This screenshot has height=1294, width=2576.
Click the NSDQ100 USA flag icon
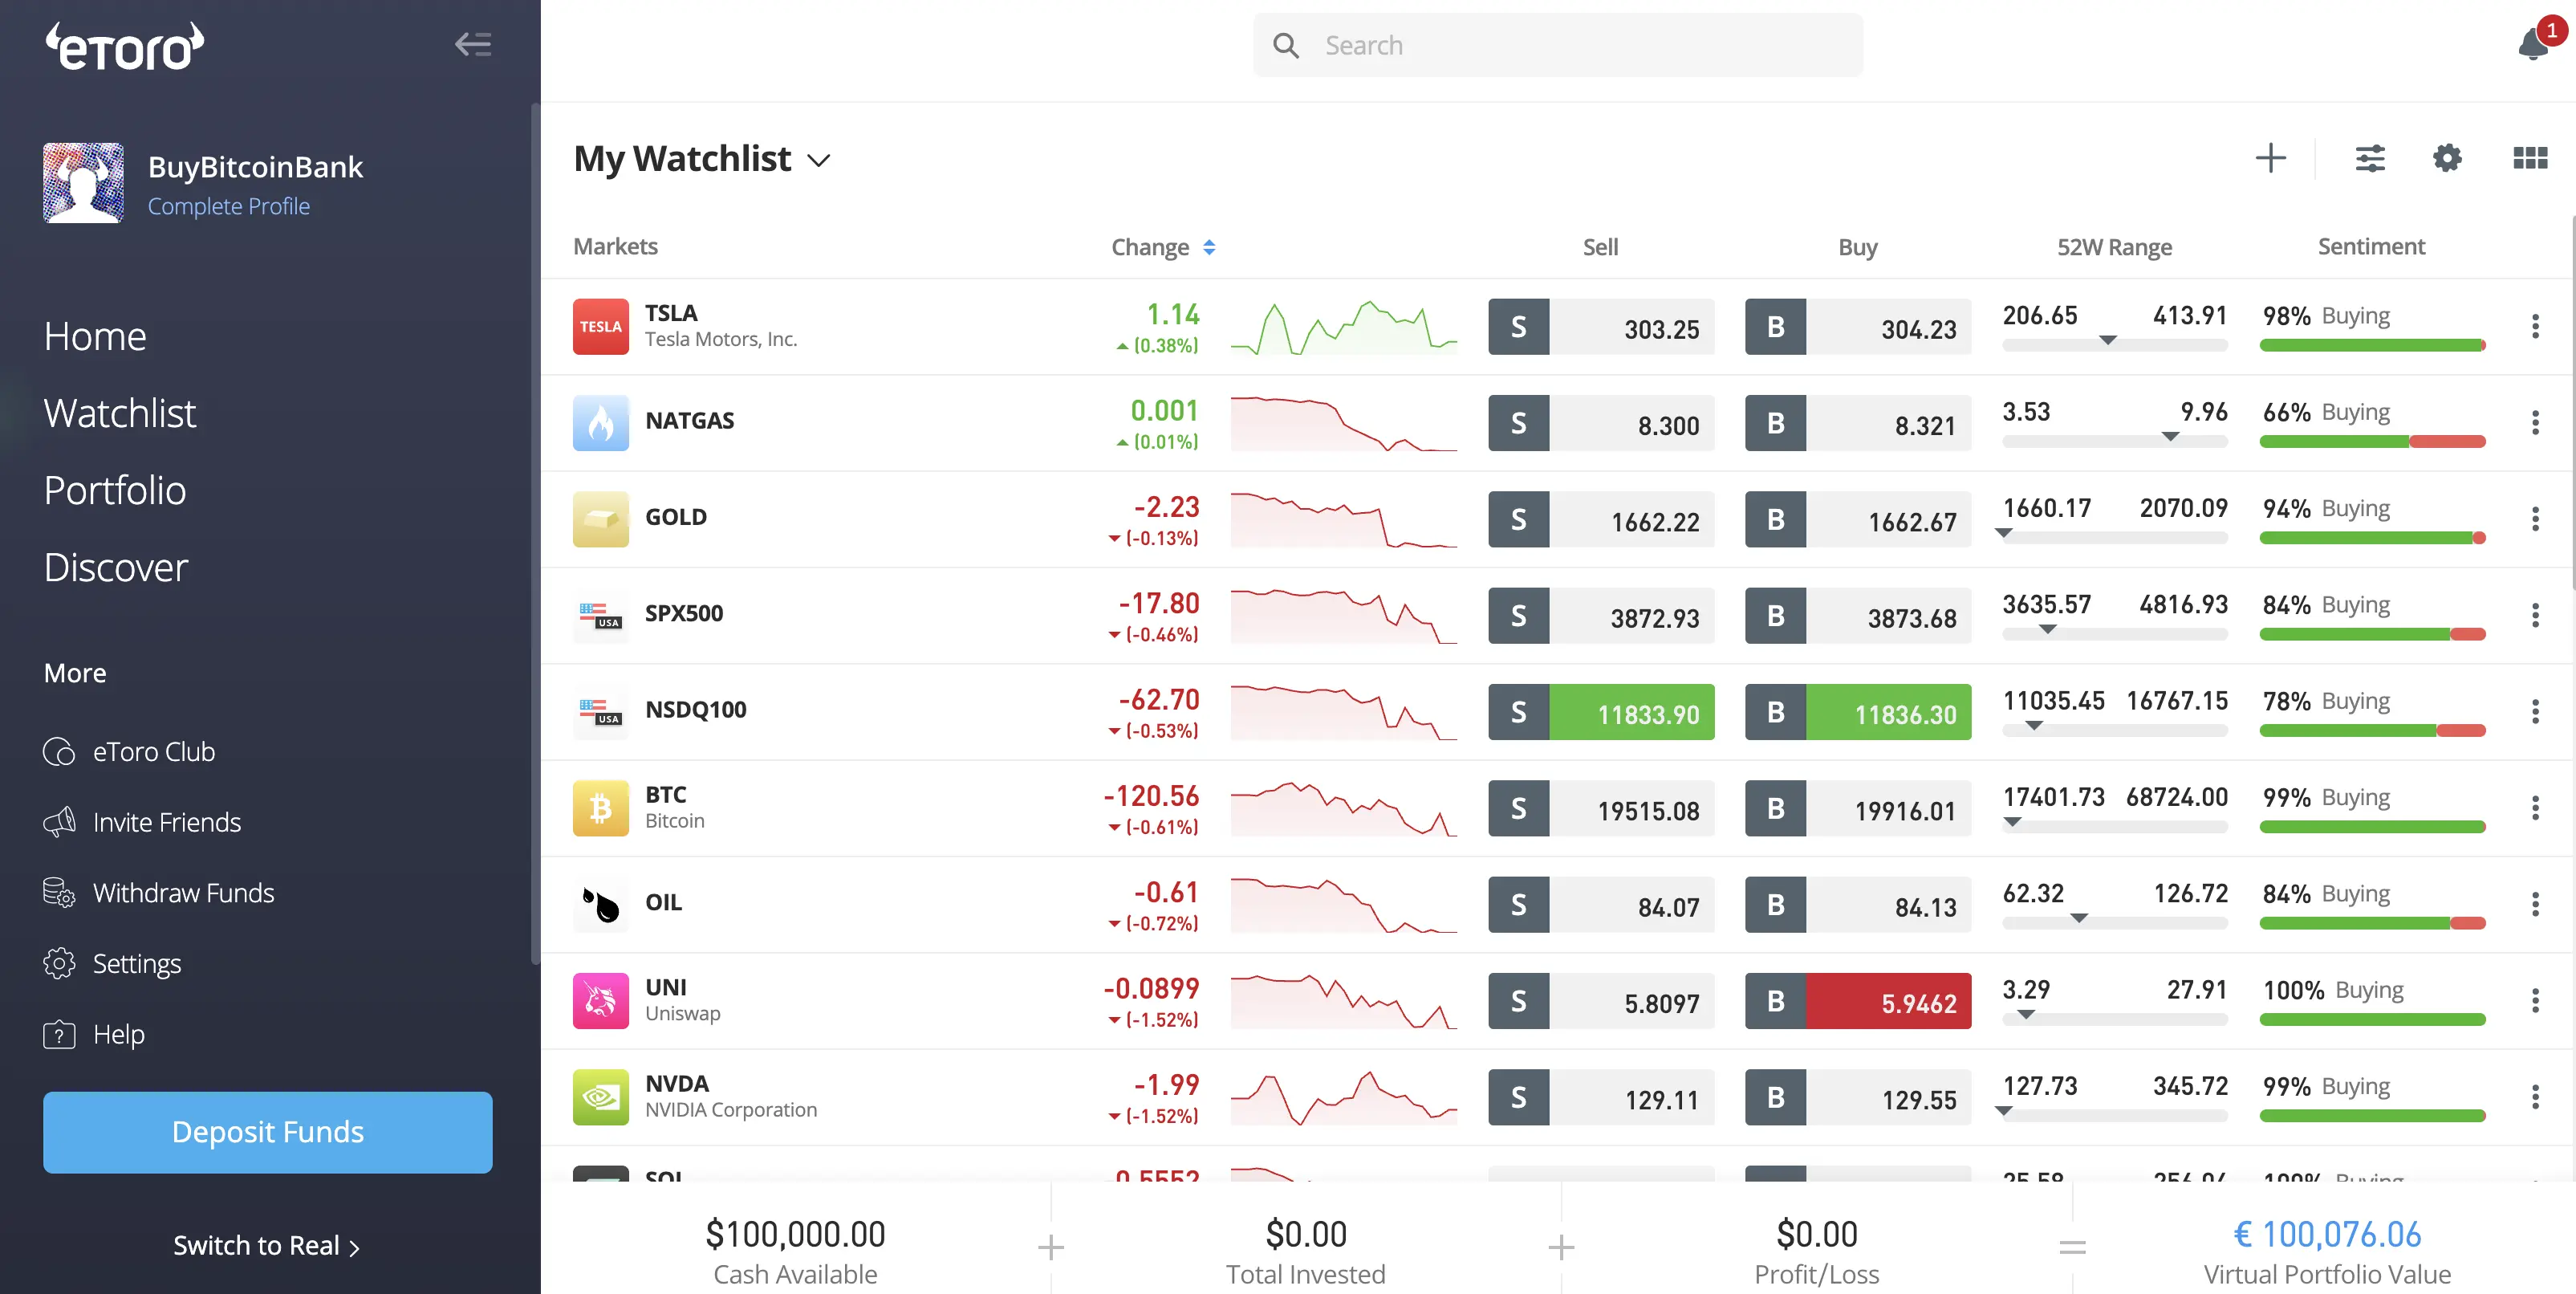tap(600, 711)
